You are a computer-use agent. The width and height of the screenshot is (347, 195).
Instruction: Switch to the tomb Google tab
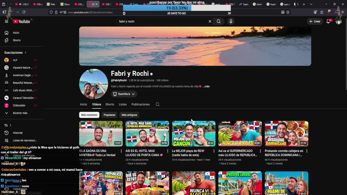click(x=257, y=4)
